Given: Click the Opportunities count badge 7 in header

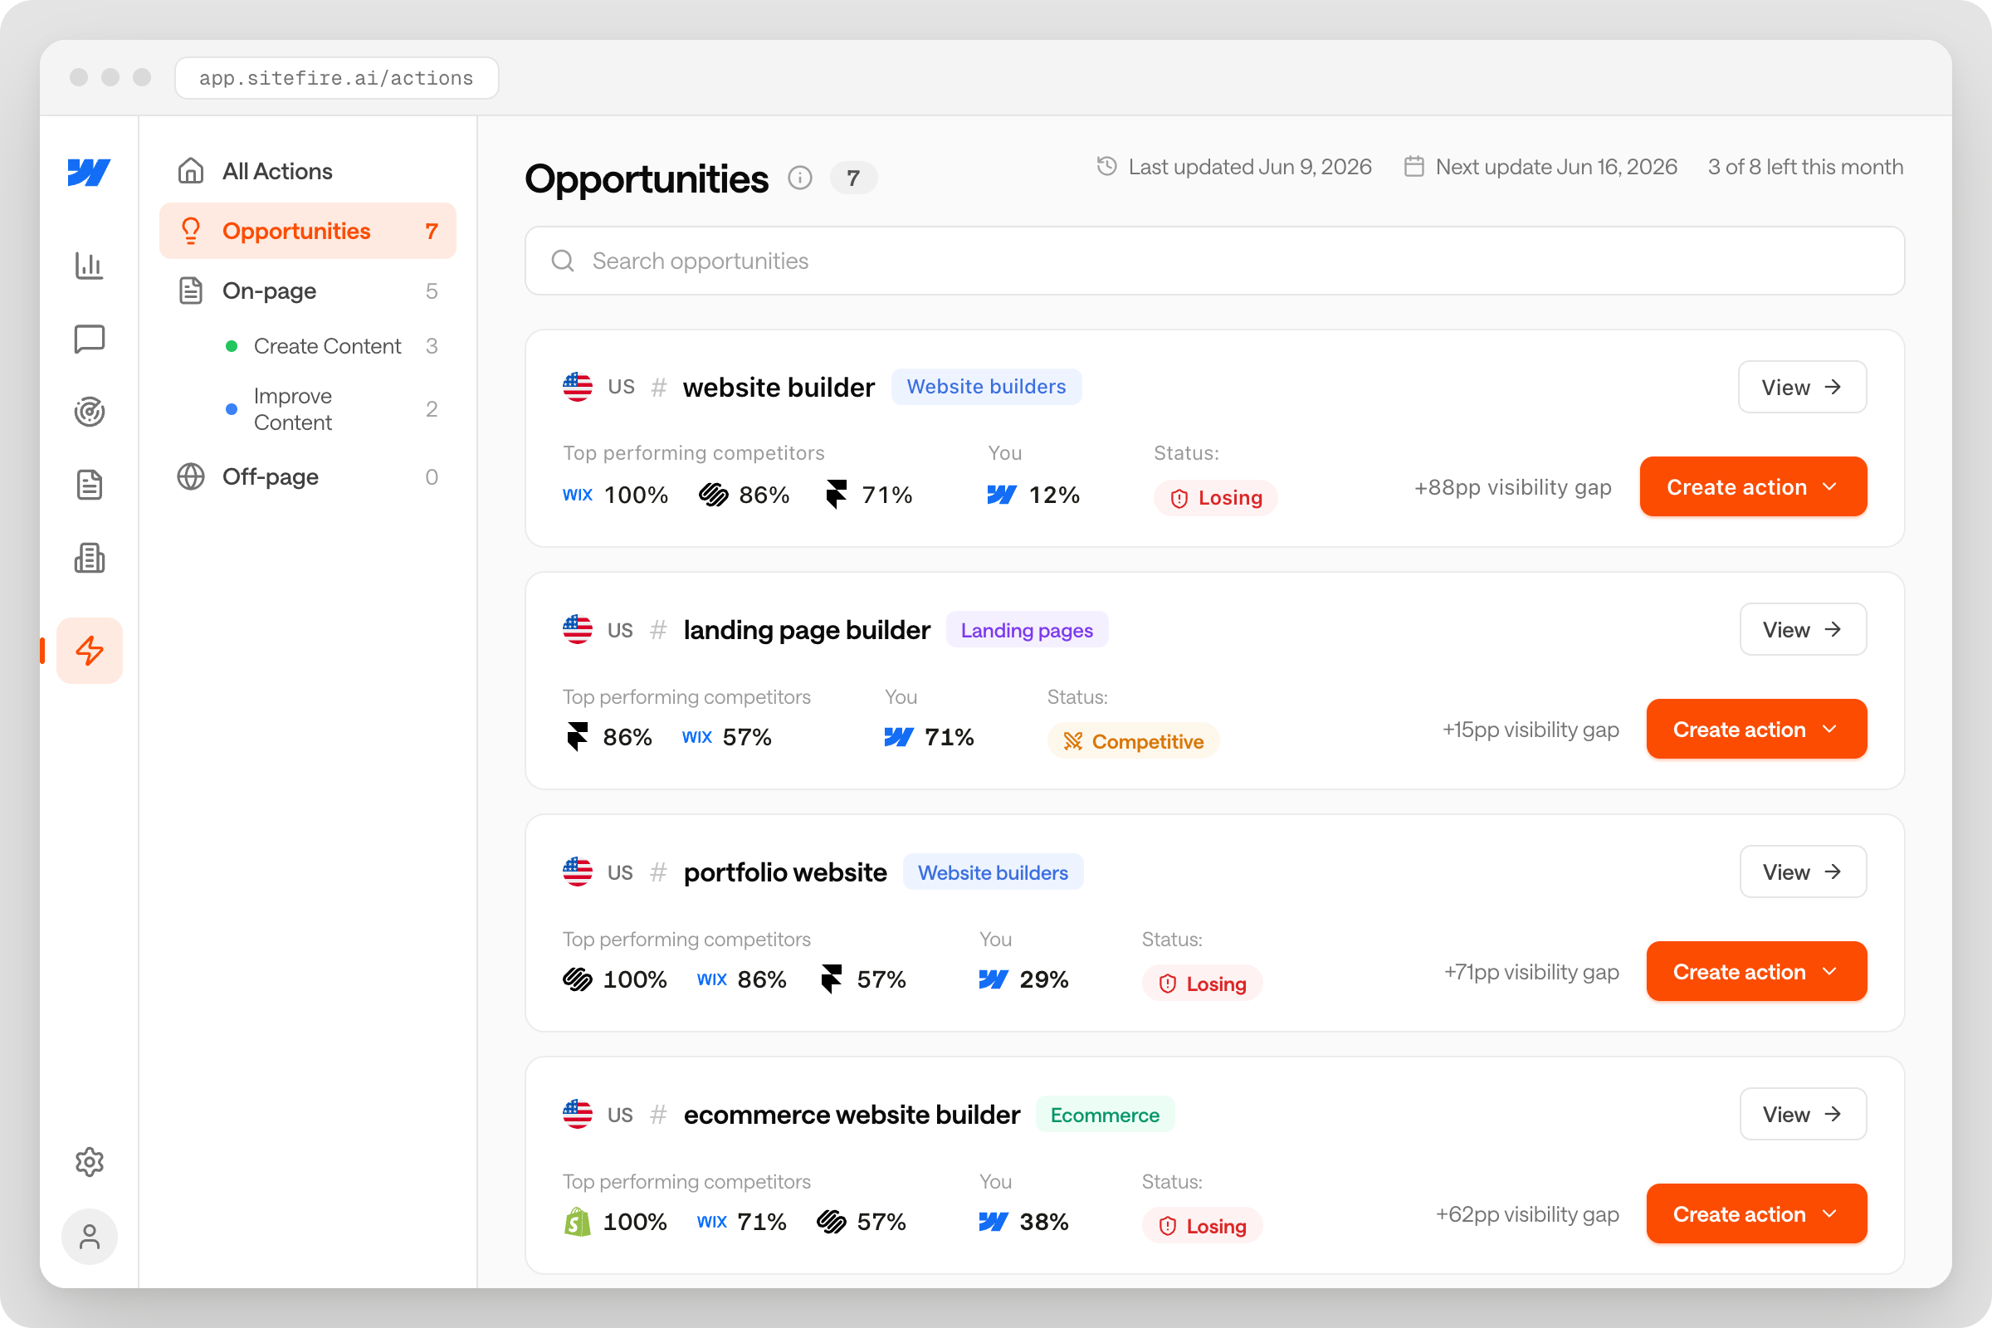Looking at the screenshot, I should coord(853,178).
